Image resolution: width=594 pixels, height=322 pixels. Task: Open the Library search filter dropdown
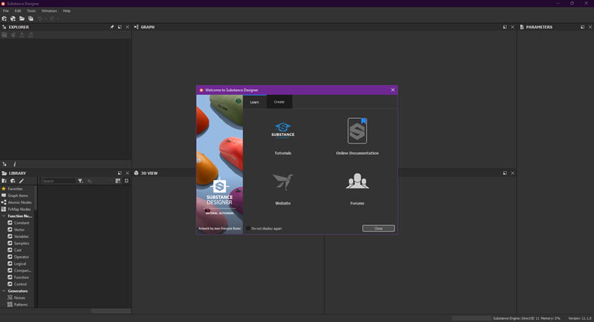[80, 181]
